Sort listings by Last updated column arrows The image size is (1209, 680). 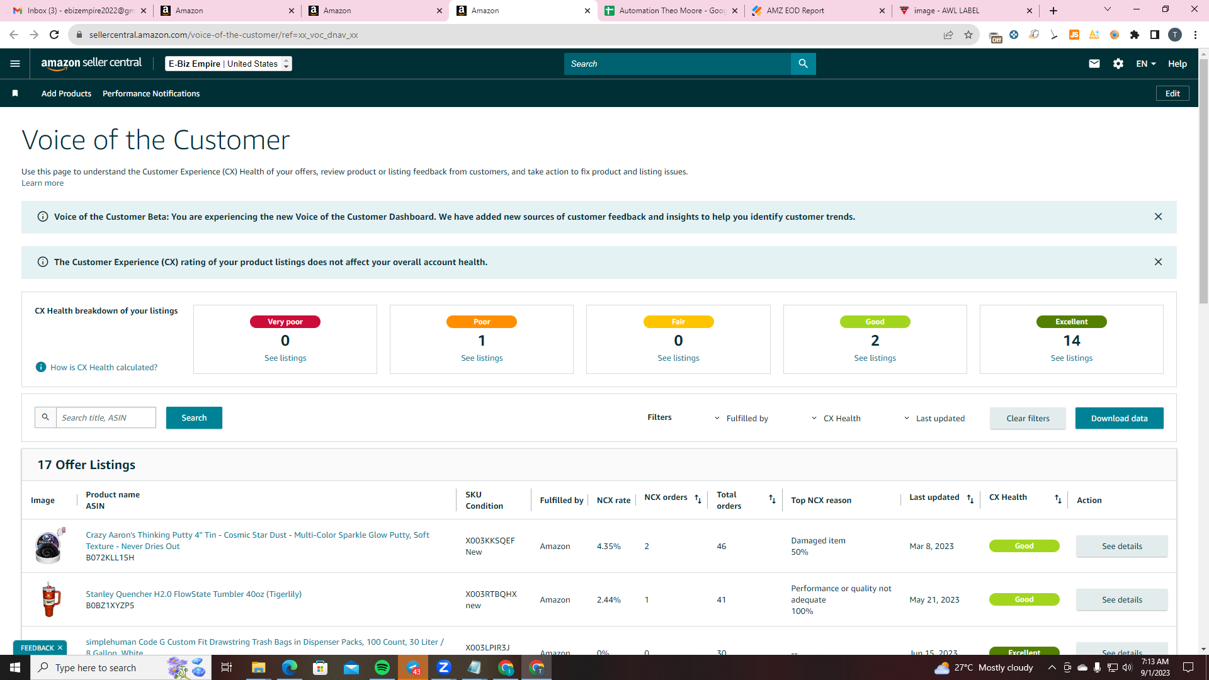click(x=970, y=499)
